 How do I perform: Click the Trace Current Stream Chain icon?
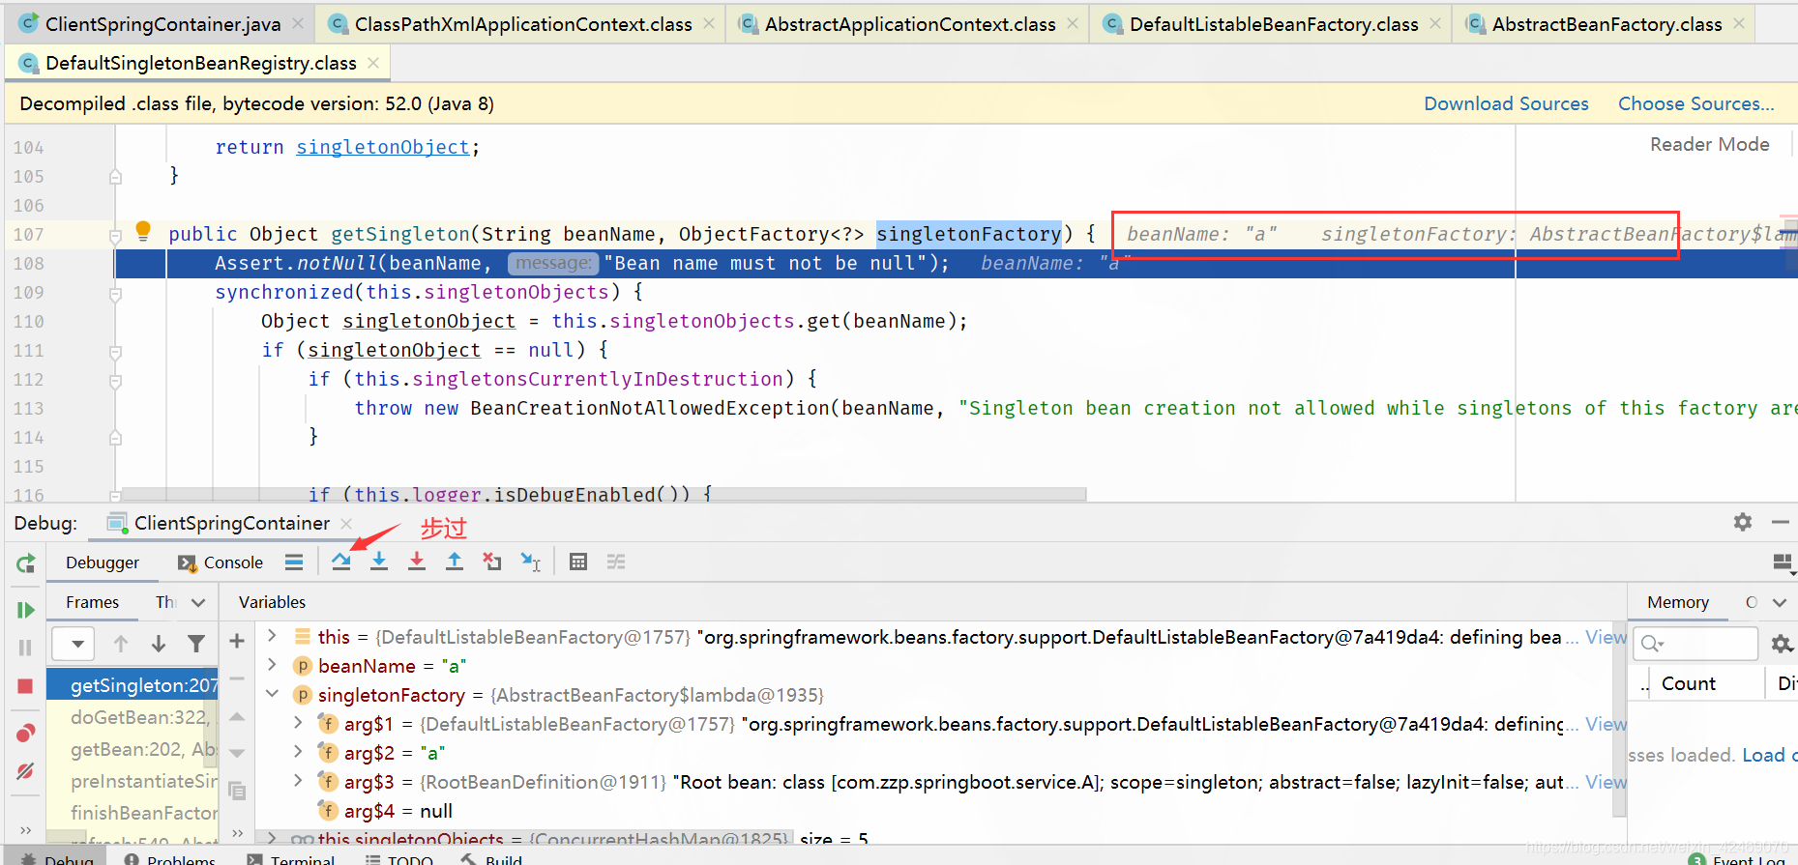pyautogui.click(x=616, y=562)
